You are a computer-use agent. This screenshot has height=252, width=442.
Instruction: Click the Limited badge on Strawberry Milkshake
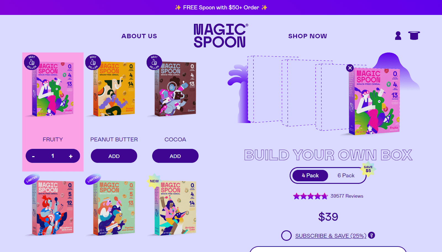(32, 179)
